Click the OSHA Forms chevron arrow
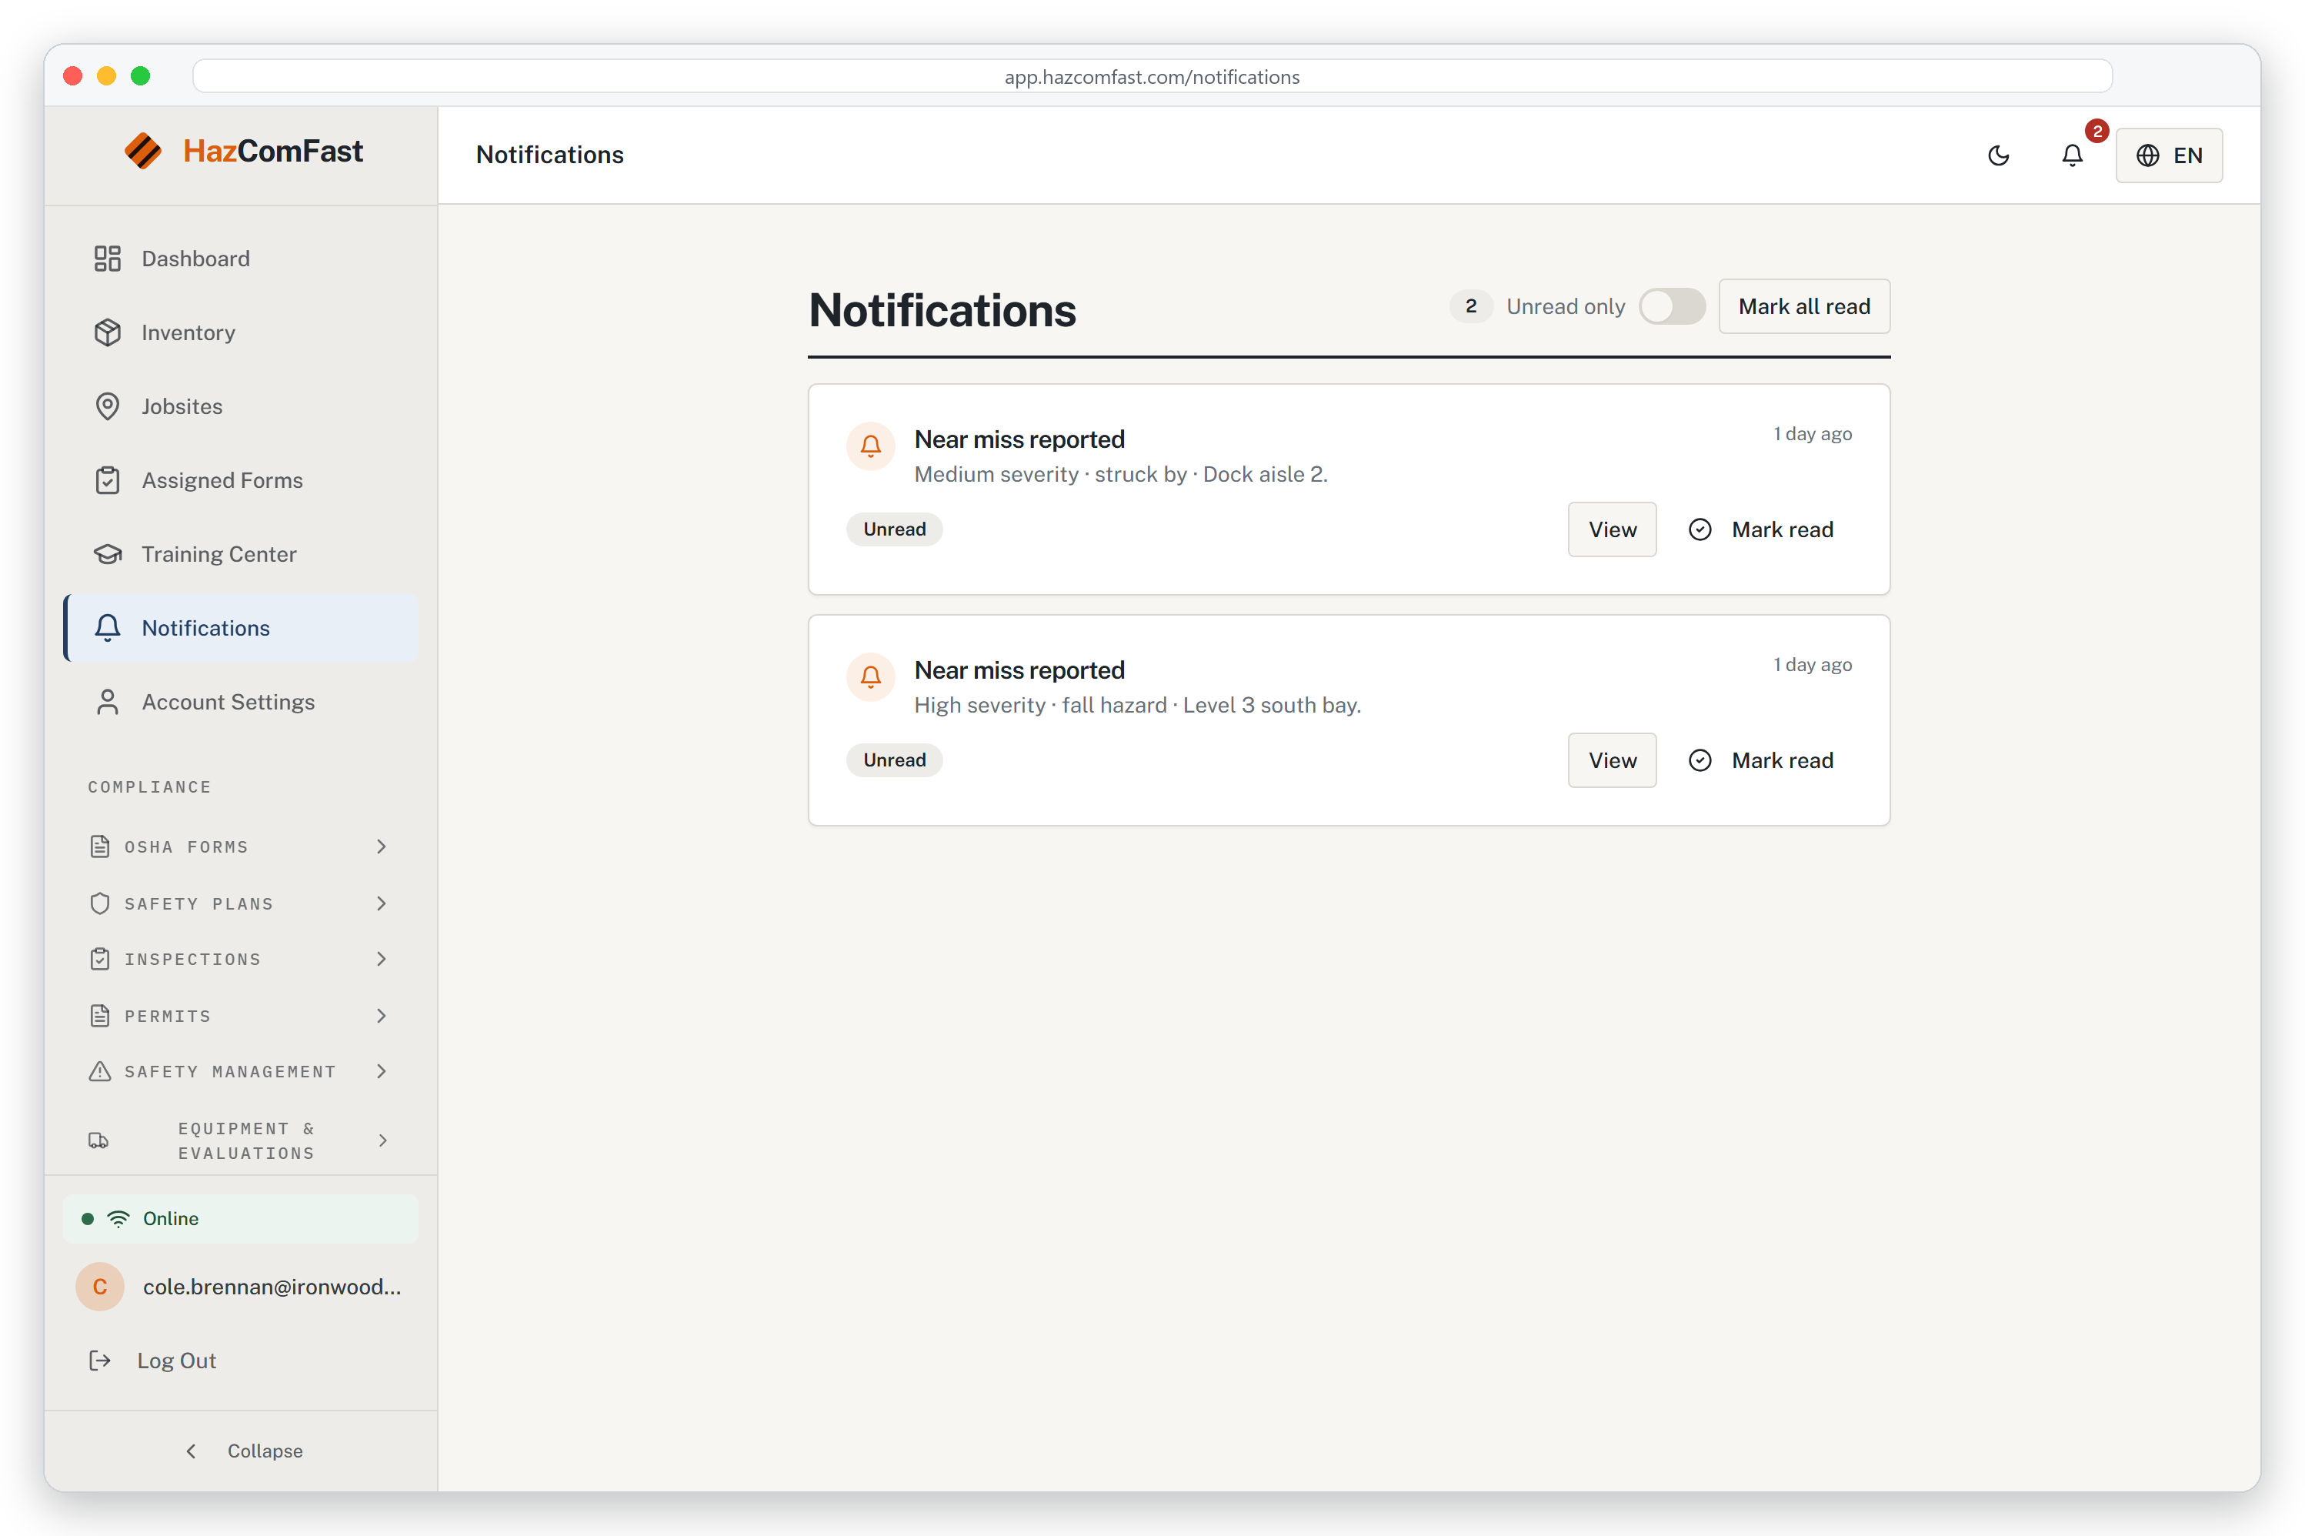2305x1536 pixels. [x=382, y=846]
